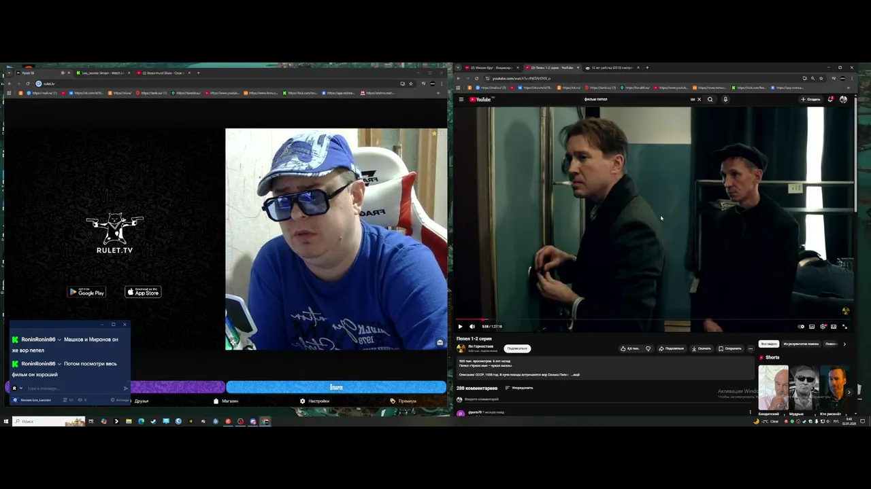
Task: Reload the rulet.tv page
Action: [28, 84]
